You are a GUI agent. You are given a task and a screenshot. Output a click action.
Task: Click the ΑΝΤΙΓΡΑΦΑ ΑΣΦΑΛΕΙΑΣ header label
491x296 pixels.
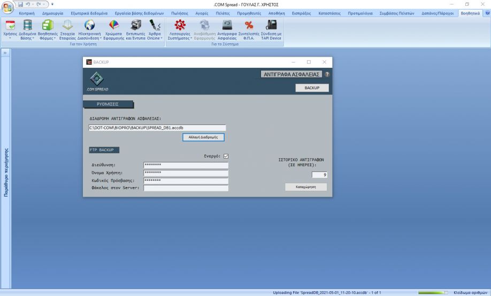coord(291,74)
